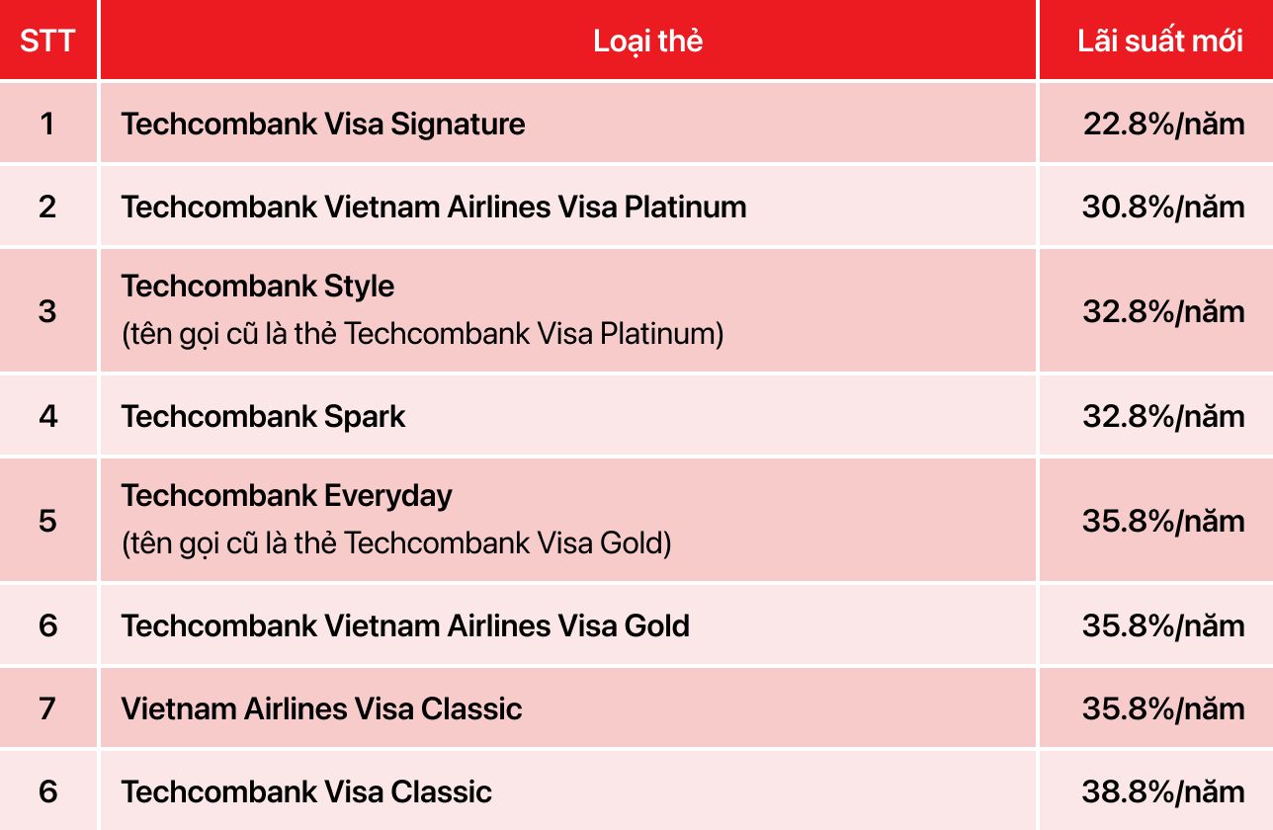Screen dimensions: 1273x830
Task: Click the interest rate for Techcombank Spark
Action: pos(1163,417)
